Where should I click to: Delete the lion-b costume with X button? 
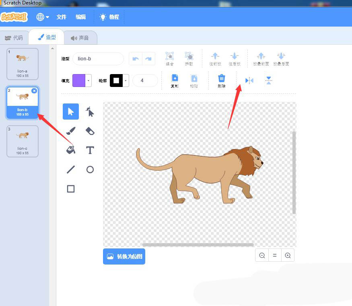coord(34,91)
